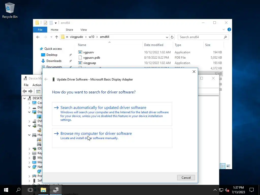Select viogpudo in the address breadcrumb
Viewport: 260px width, 195px height.
point(76,37)
